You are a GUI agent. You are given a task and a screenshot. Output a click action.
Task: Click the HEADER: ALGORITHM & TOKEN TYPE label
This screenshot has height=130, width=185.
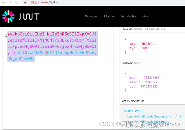pyautogui.click(x=144, y=29)
